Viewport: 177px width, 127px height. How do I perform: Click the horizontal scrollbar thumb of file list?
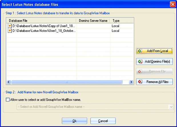pyautogui.click(x=67, y=82)
